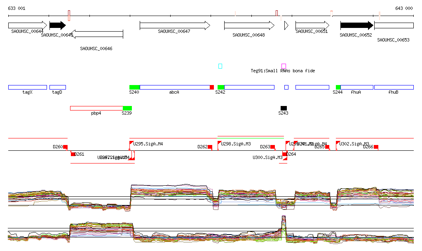
Task: Click the D262 red terminator marker
Action: (210, 147)
